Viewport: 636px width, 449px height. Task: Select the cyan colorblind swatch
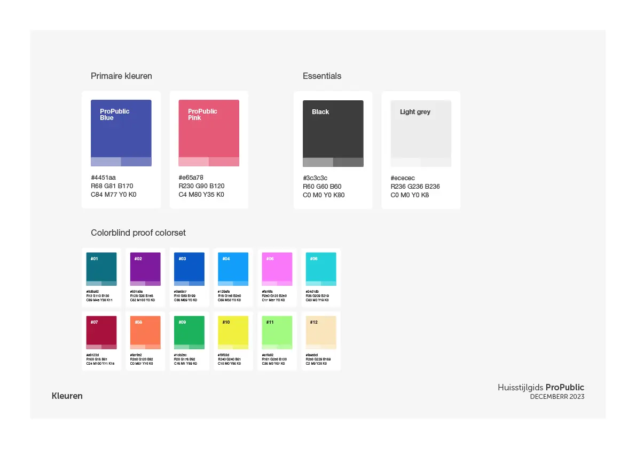coord(321,269)
